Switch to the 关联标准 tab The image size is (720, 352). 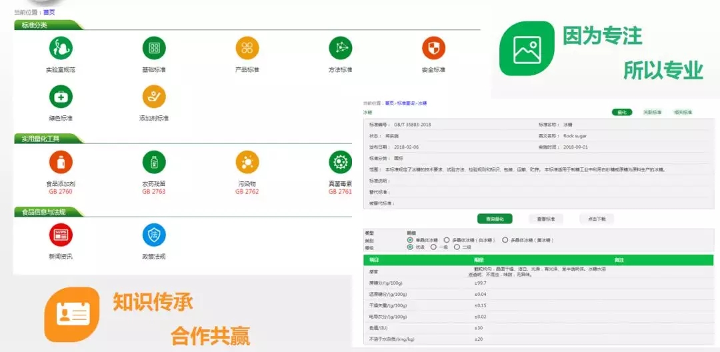[652, 113]
